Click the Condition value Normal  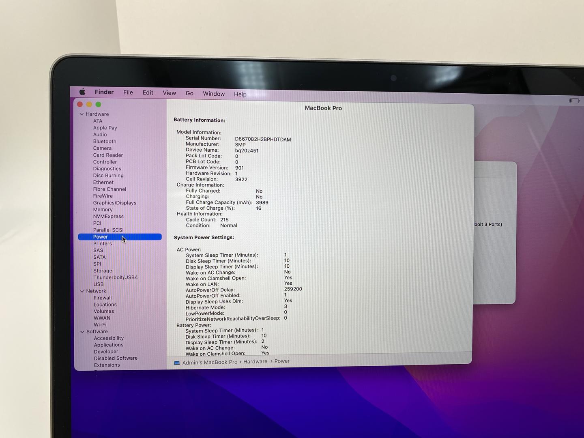(228, 225)
